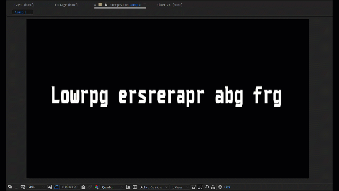
Task: Open the Composition panel menu icon
Action: [145, 4]
